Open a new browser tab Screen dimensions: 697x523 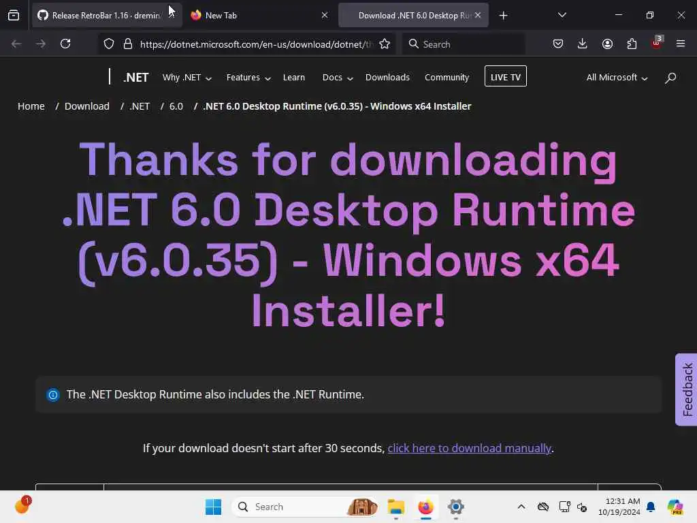[x=503, y=16]
